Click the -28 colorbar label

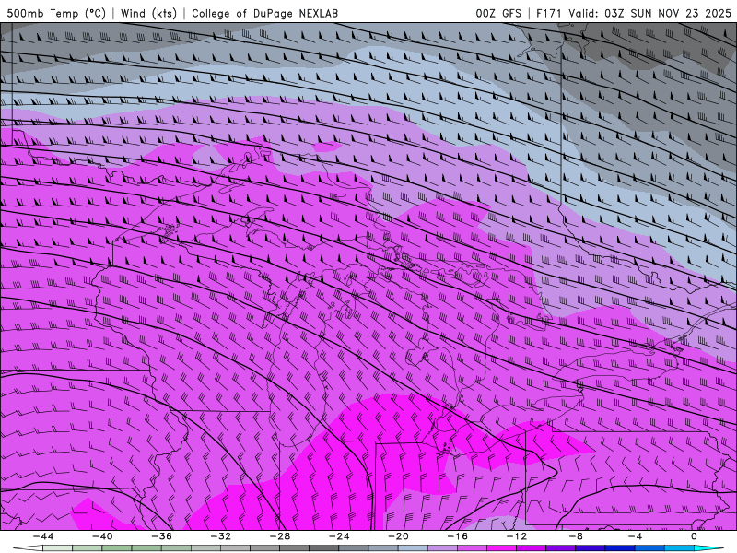click(x=280, y=536)
